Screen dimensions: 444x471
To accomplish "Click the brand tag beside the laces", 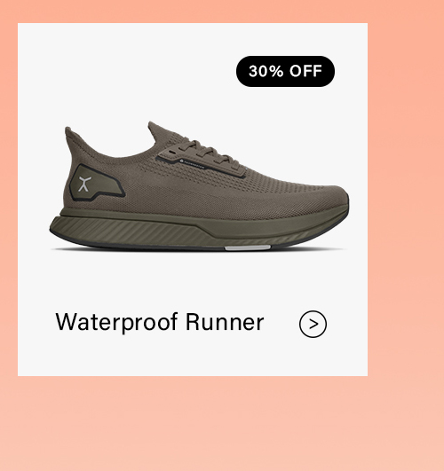I will (x=193, y=164).
